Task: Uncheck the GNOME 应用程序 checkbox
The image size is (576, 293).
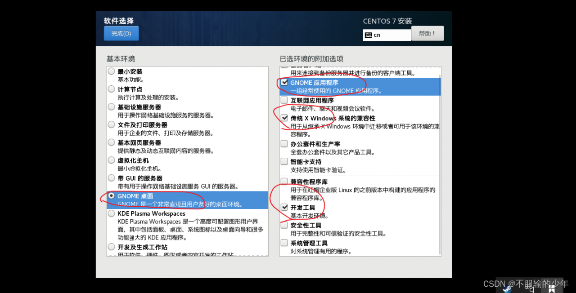Action: tap(284, 83)
